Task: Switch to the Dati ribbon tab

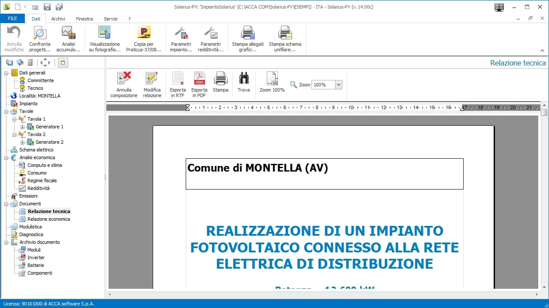Action: (36, 19)
